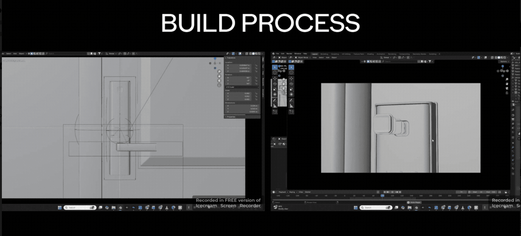
Task: Open the Keying dropdown in the timeline
Action: [x=293, y=192]
